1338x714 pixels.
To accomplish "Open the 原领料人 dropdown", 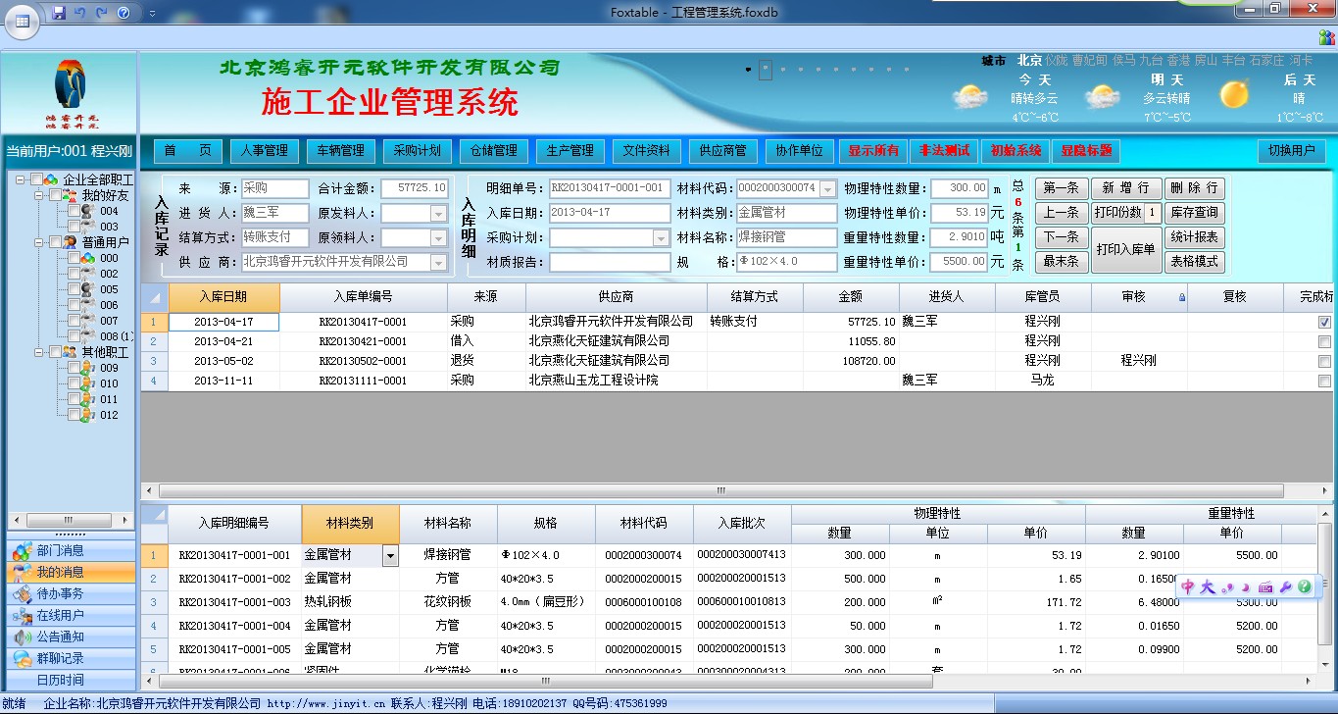I will [438, 237].
